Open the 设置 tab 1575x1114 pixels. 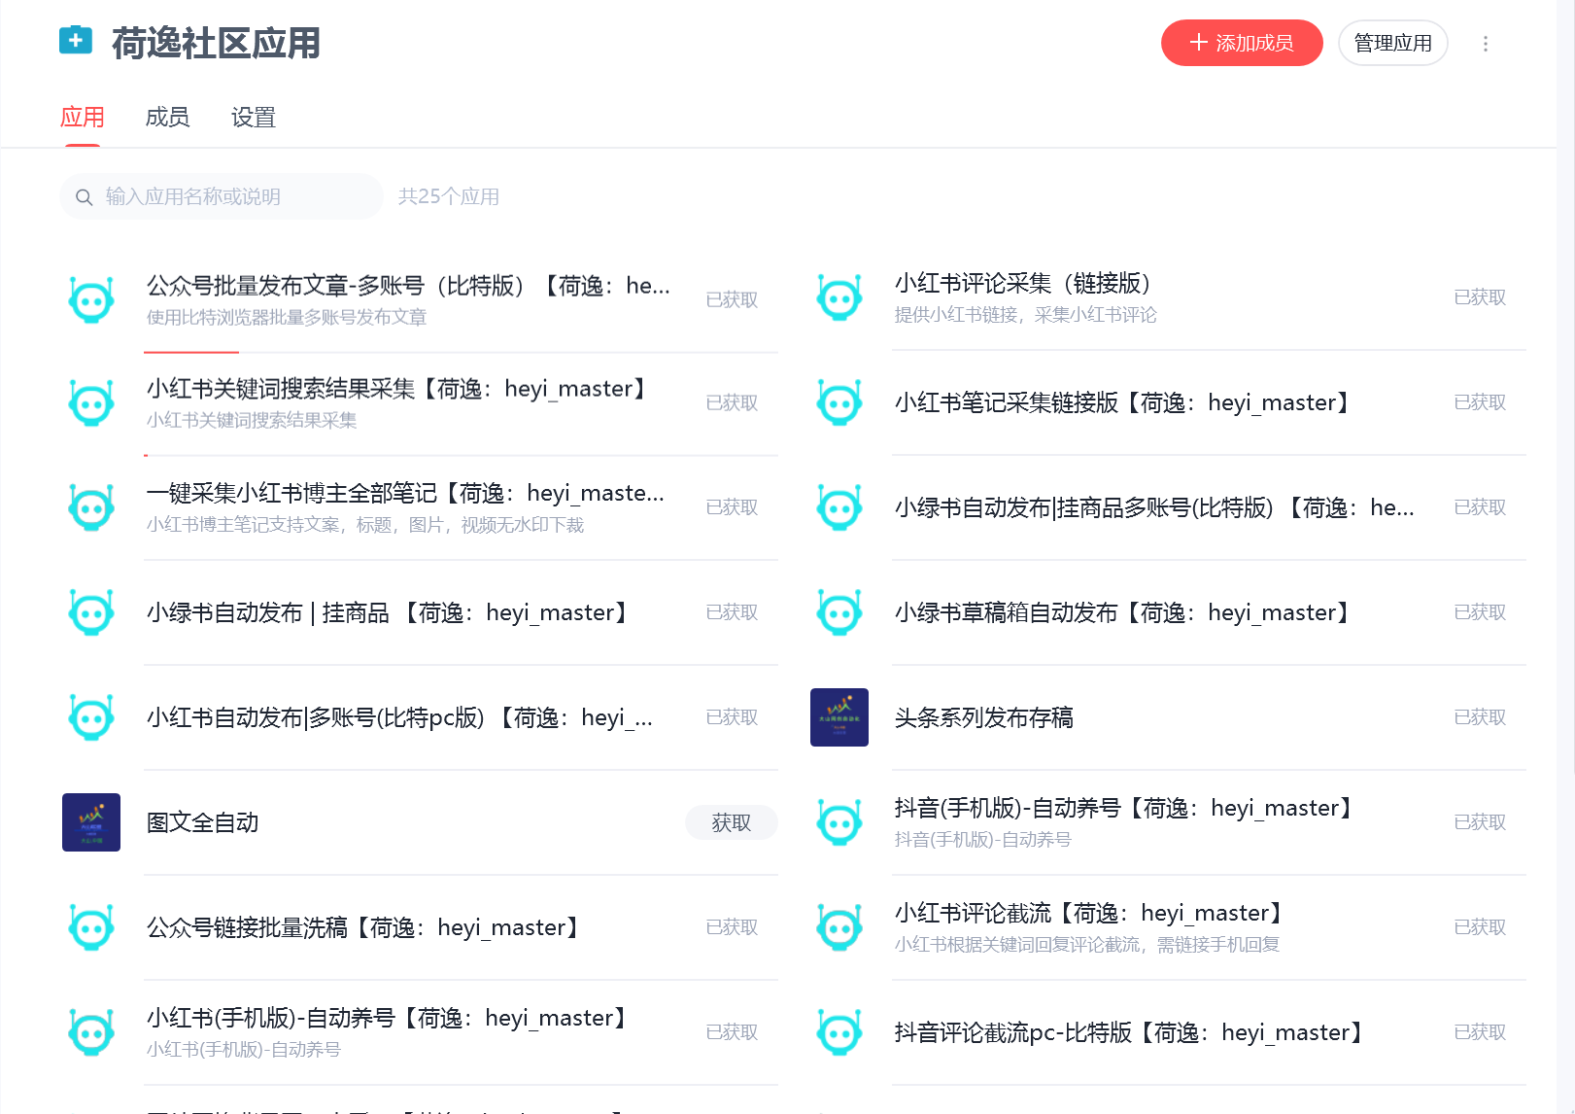click(254, 118)
